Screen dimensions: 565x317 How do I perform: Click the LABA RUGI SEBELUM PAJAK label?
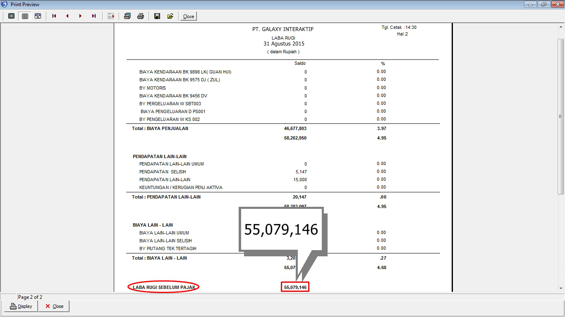[x=163, y=287]
